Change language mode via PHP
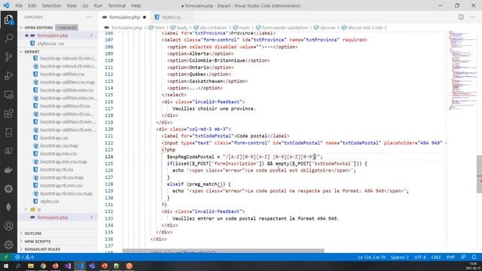 click(450, 257)
